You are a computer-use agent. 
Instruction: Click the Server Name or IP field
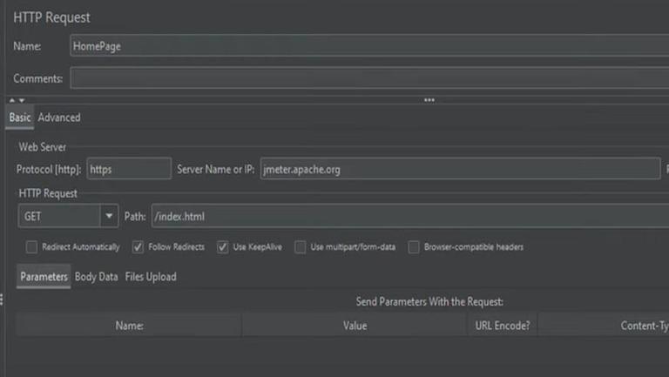point(459,169)
